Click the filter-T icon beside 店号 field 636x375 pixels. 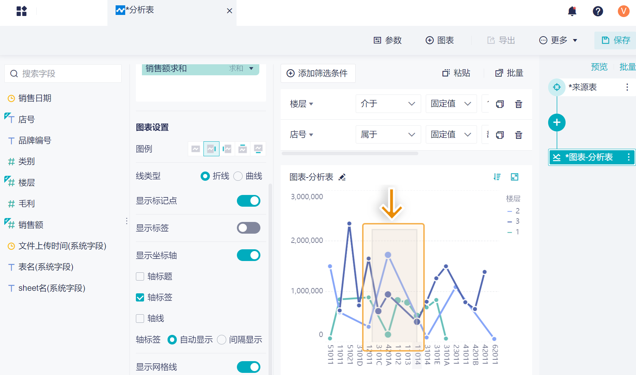coord(10,118)
